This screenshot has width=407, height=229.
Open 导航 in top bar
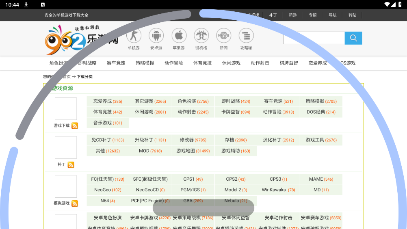(333, 15)
